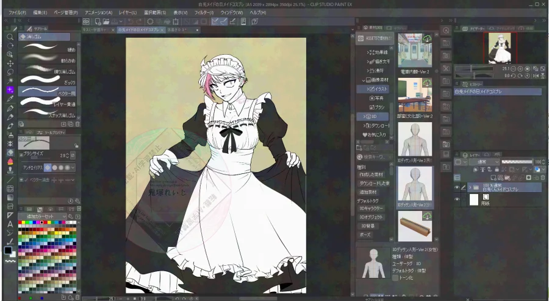Image resolution: width=549 pixels, height=301 pixels.
Task: Select the Zoom (magnifier) tool
Action: coord(10,37)
